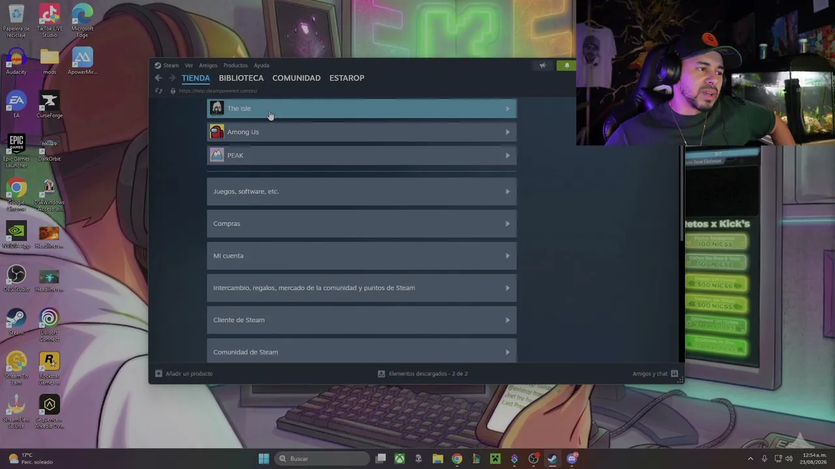Open the taskbar volume control
This screenshot has width=835, height=469.
pos(789,459)
